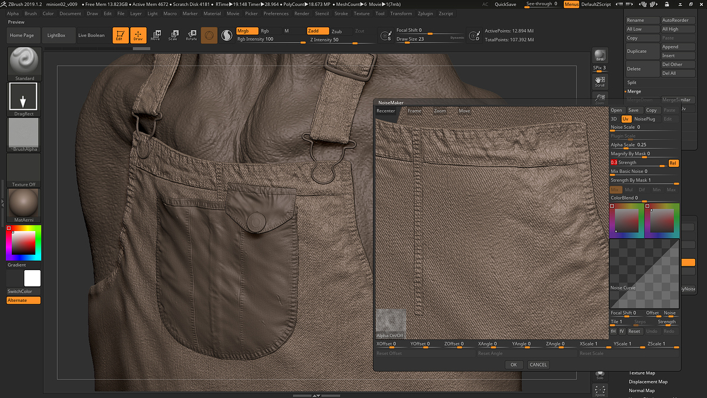Expand the Displacement Map section

click(x=648, y=381)
